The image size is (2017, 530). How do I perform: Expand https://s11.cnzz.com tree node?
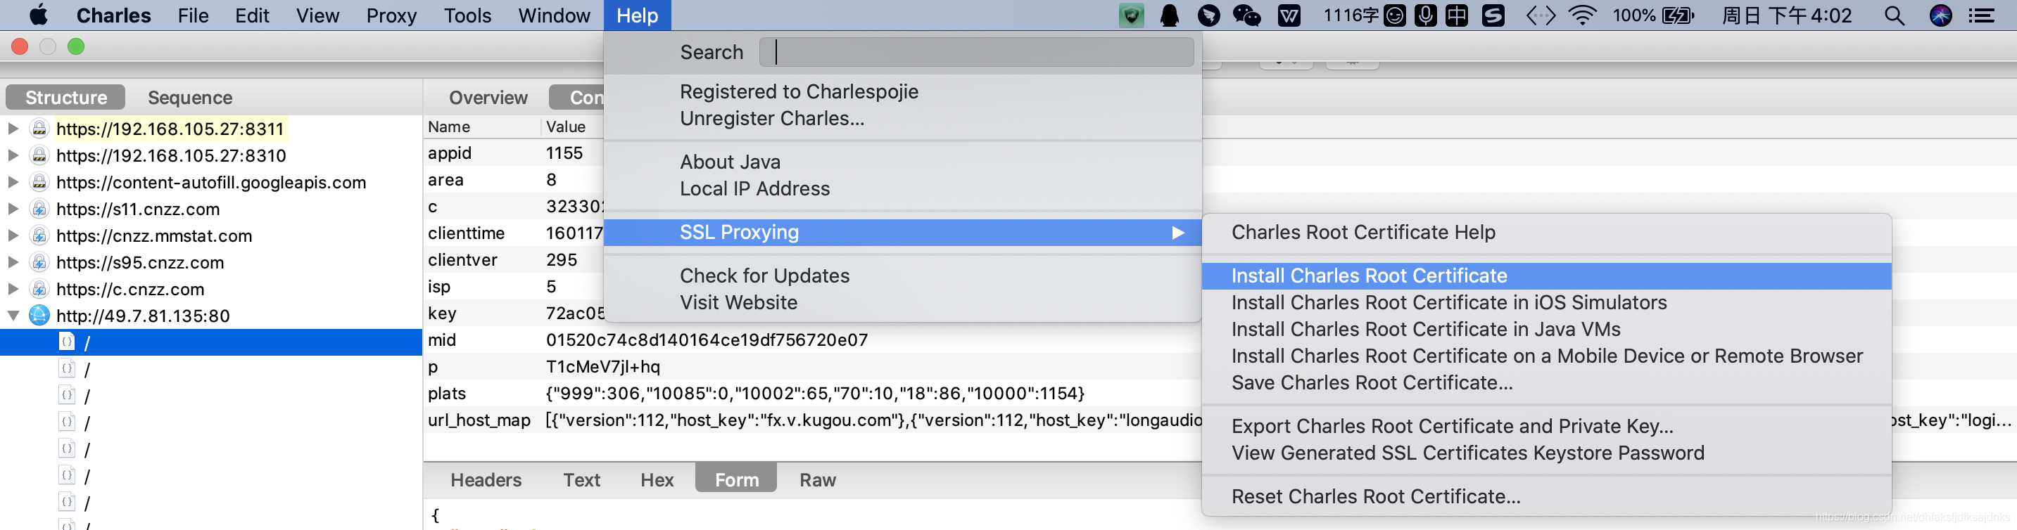point(13,209)
